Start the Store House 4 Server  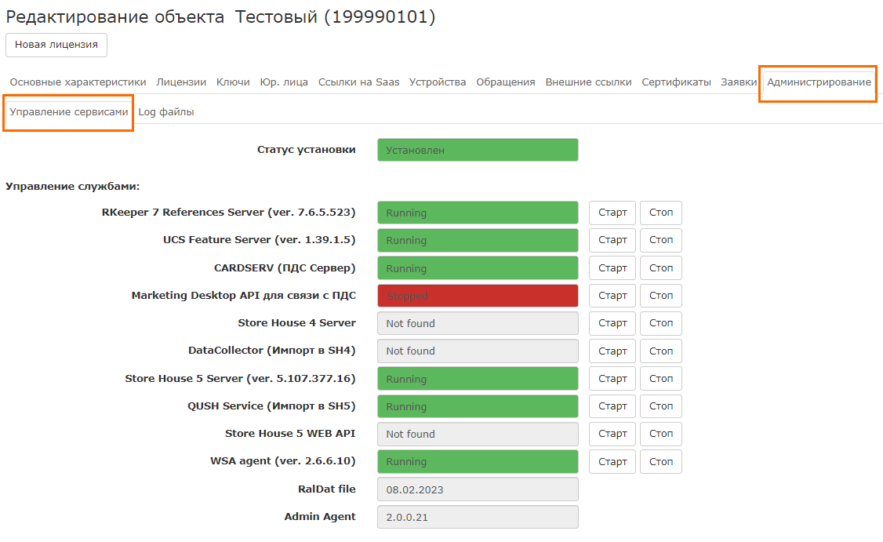point(612,323)
